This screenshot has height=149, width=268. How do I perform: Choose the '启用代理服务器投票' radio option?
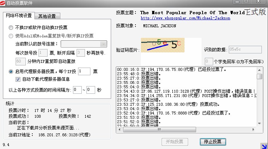11,72
